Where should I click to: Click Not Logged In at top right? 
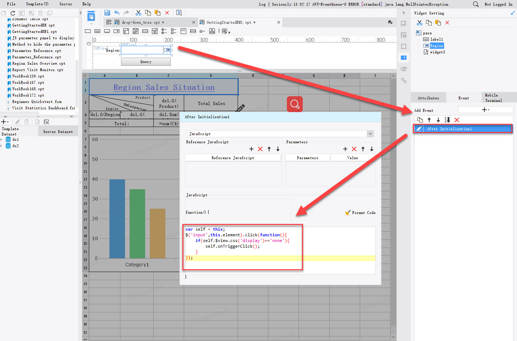click(x=498, y=4)
